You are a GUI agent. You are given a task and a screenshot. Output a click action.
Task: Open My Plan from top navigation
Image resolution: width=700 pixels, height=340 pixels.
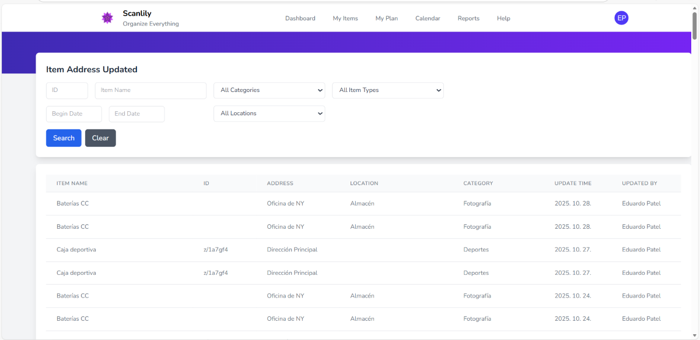coord(386,19)
